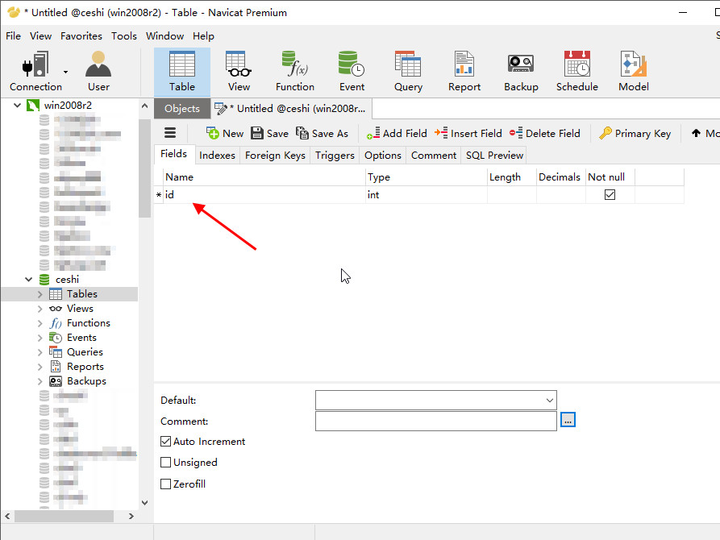Enable the Zerofill checkbox

(x=166, y=484)
